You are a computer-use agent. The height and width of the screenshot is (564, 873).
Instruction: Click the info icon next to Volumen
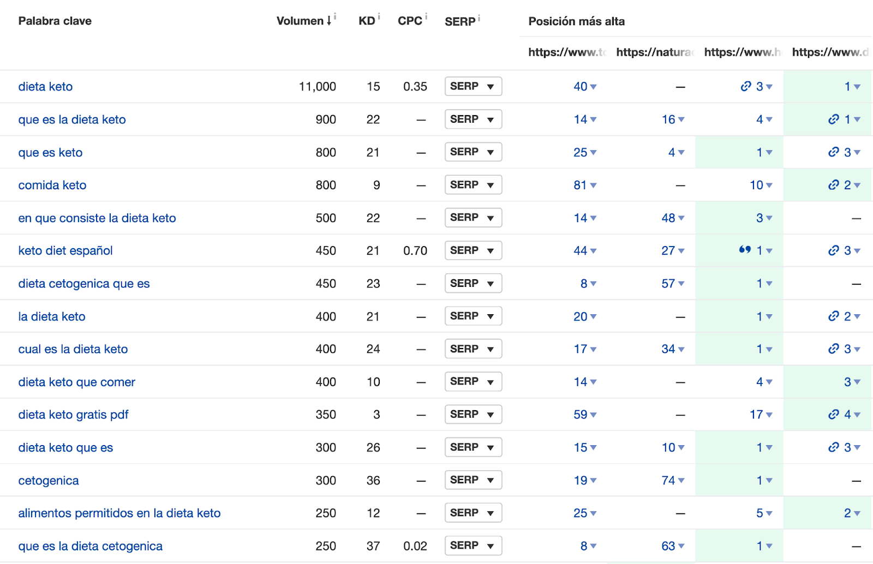click(x=335, y=16)
